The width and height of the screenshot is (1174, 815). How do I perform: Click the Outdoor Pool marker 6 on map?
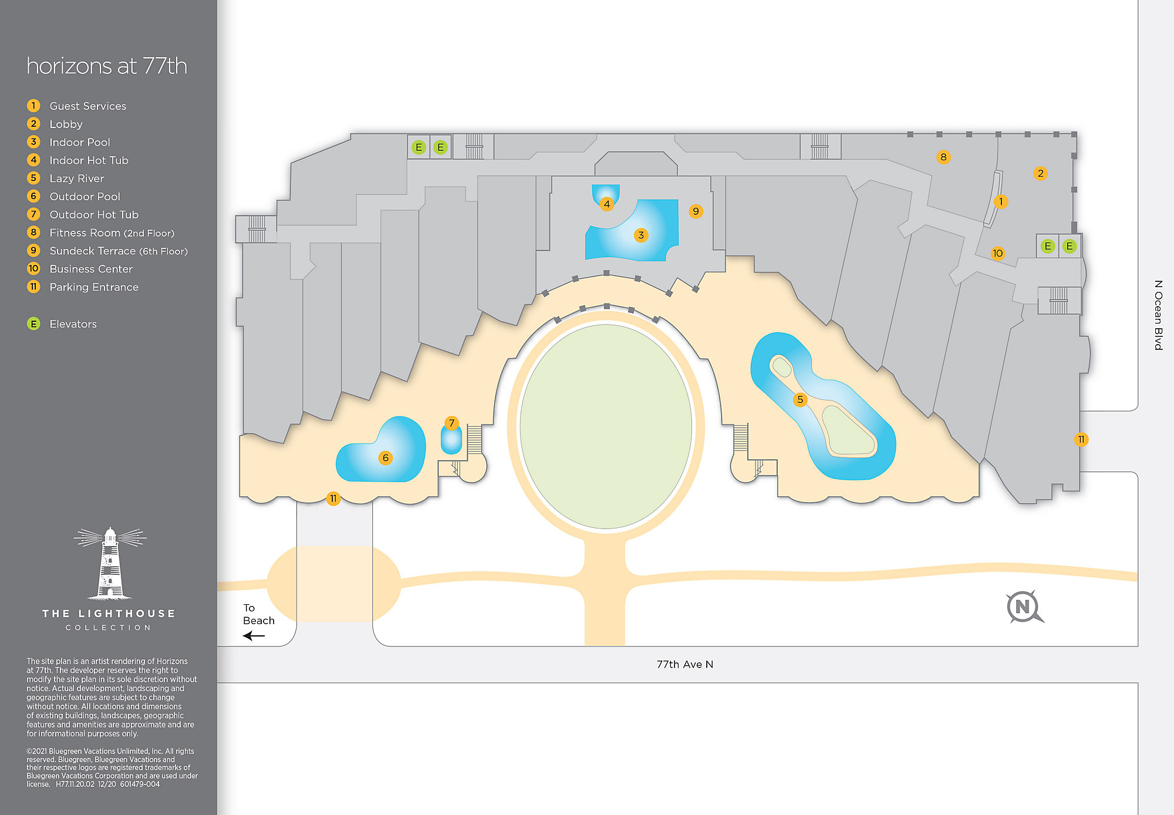pos(385,458)
